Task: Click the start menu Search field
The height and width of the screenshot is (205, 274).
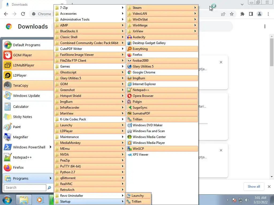Action: pos(25,188)
